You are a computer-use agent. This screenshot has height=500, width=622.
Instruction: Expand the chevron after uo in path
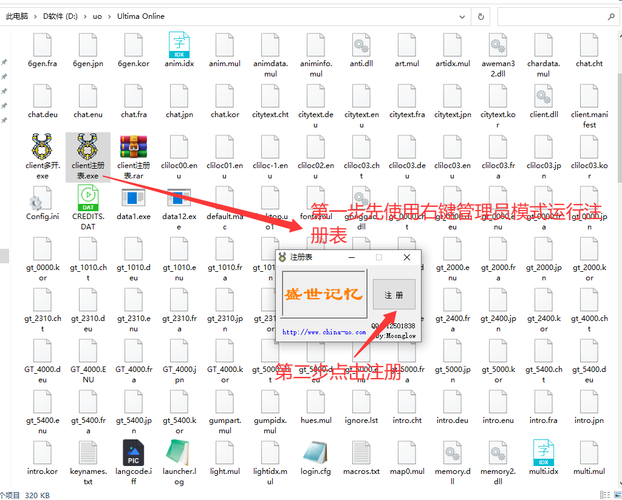[x=109, y=16]
